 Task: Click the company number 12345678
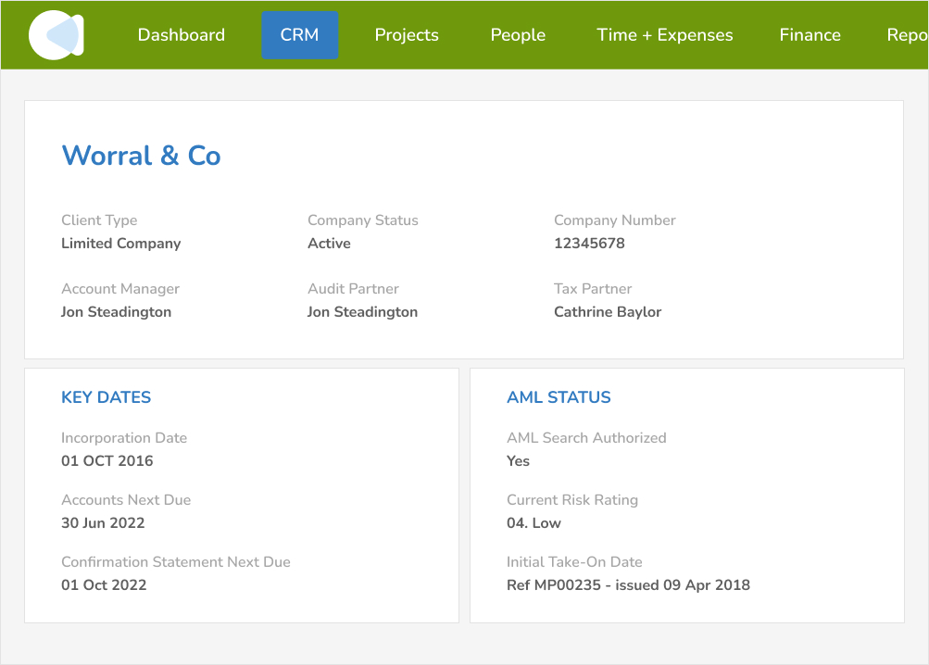pyautogui.click(x=589, y=244)
